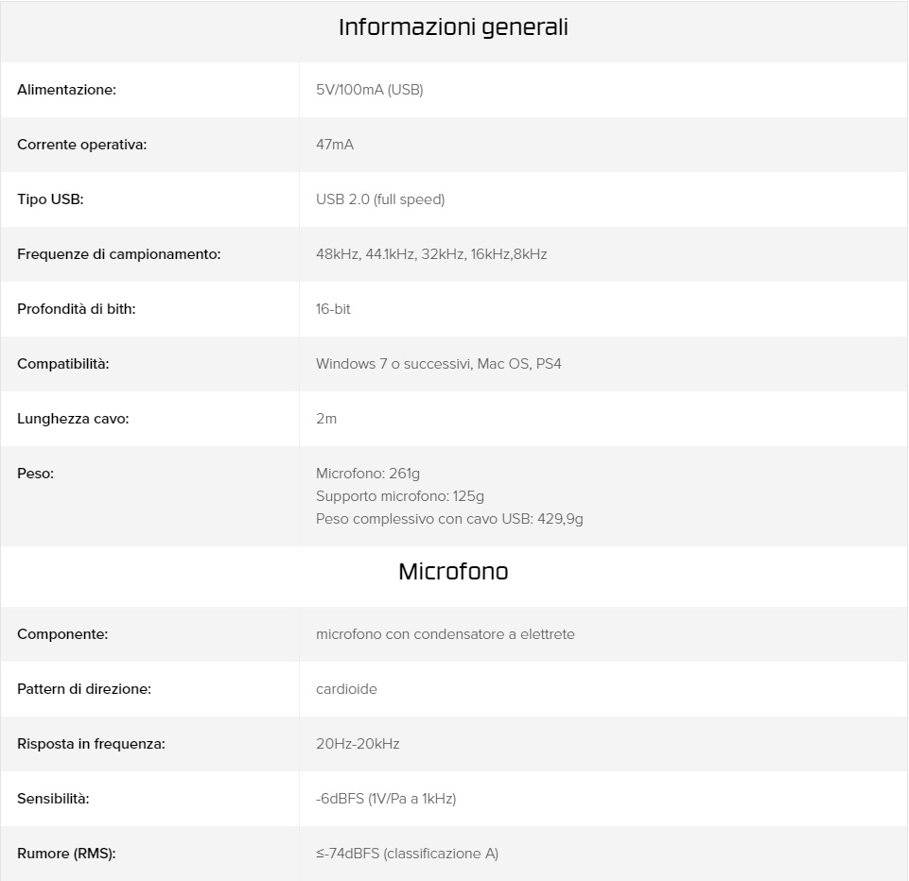Click the "cardioide" pattern value
Screen dimensions: 909x881
pos(346,689)
